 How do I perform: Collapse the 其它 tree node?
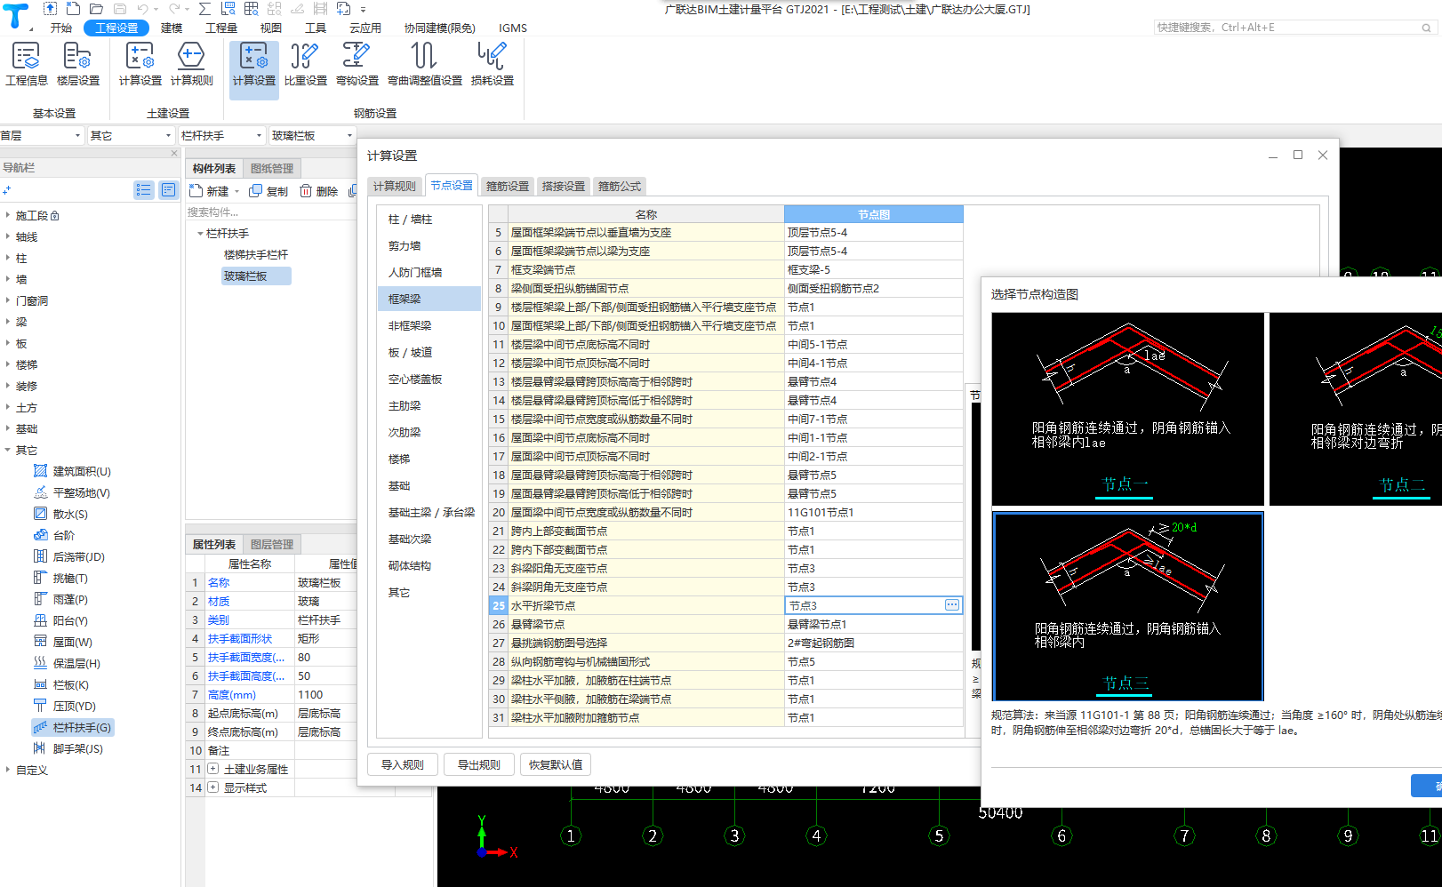pyautogui.click(x=8, y=450)
